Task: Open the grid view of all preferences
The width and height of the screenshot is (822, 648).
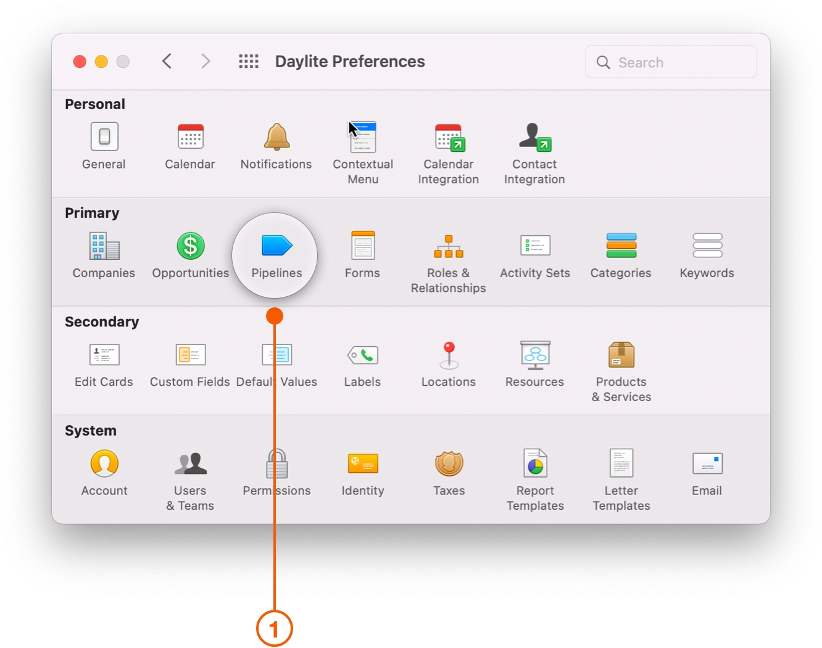Action: click(x=249, y=61)
